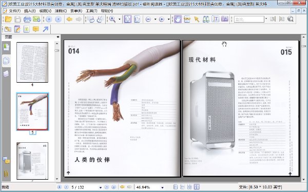Select the blue arrow drawing tool
308x192 pixels.
click(x=45, y=29)
